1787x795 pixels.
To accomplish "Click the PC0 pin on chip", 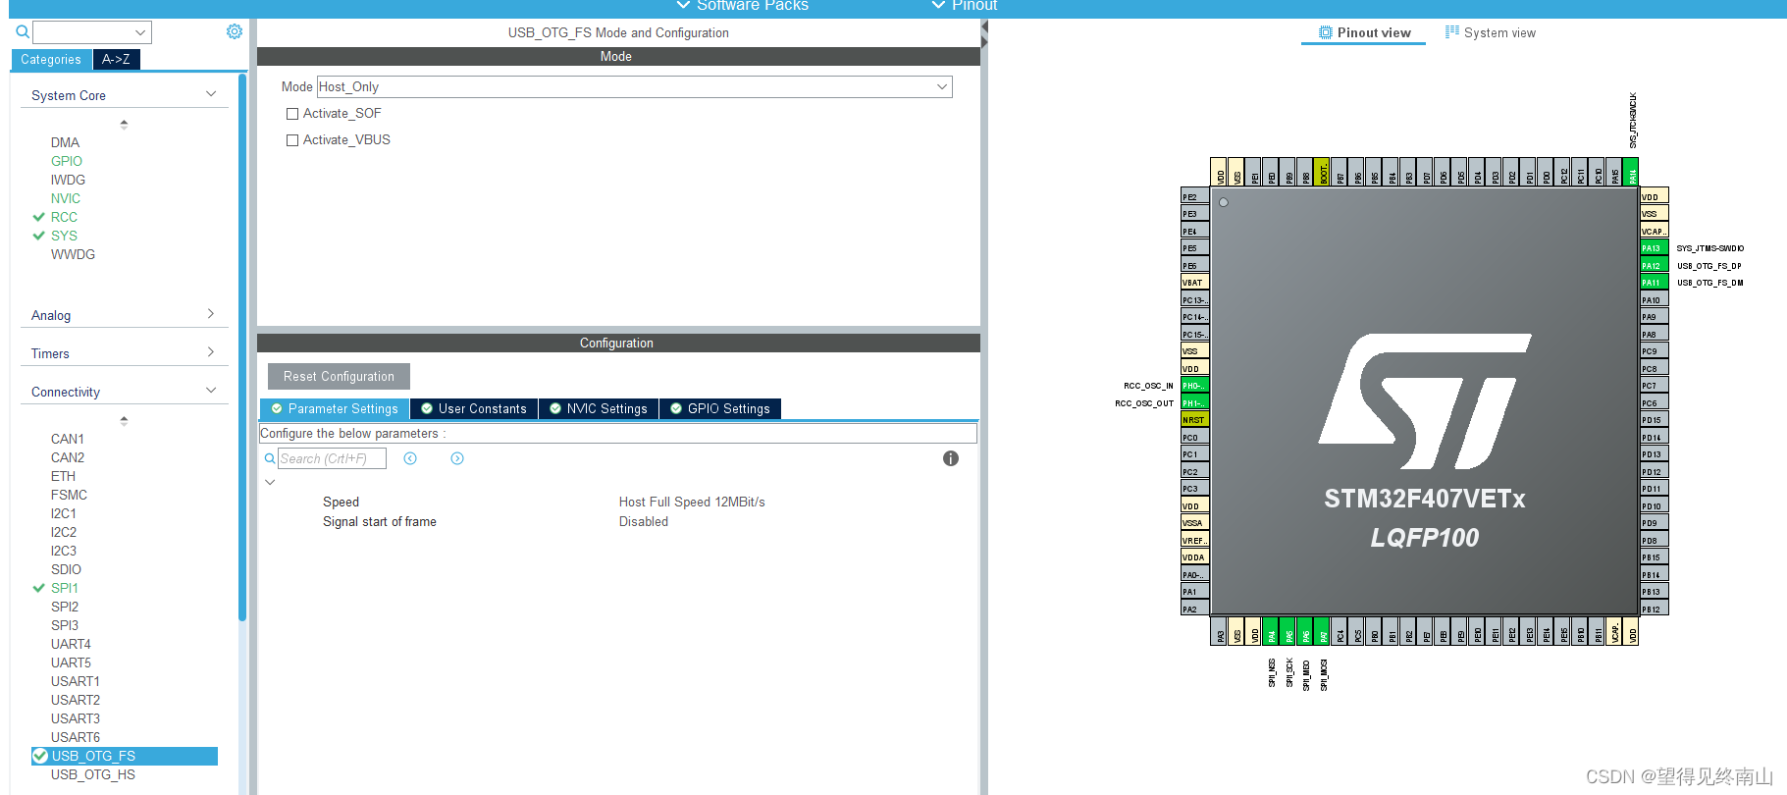I will (1194, 438).
